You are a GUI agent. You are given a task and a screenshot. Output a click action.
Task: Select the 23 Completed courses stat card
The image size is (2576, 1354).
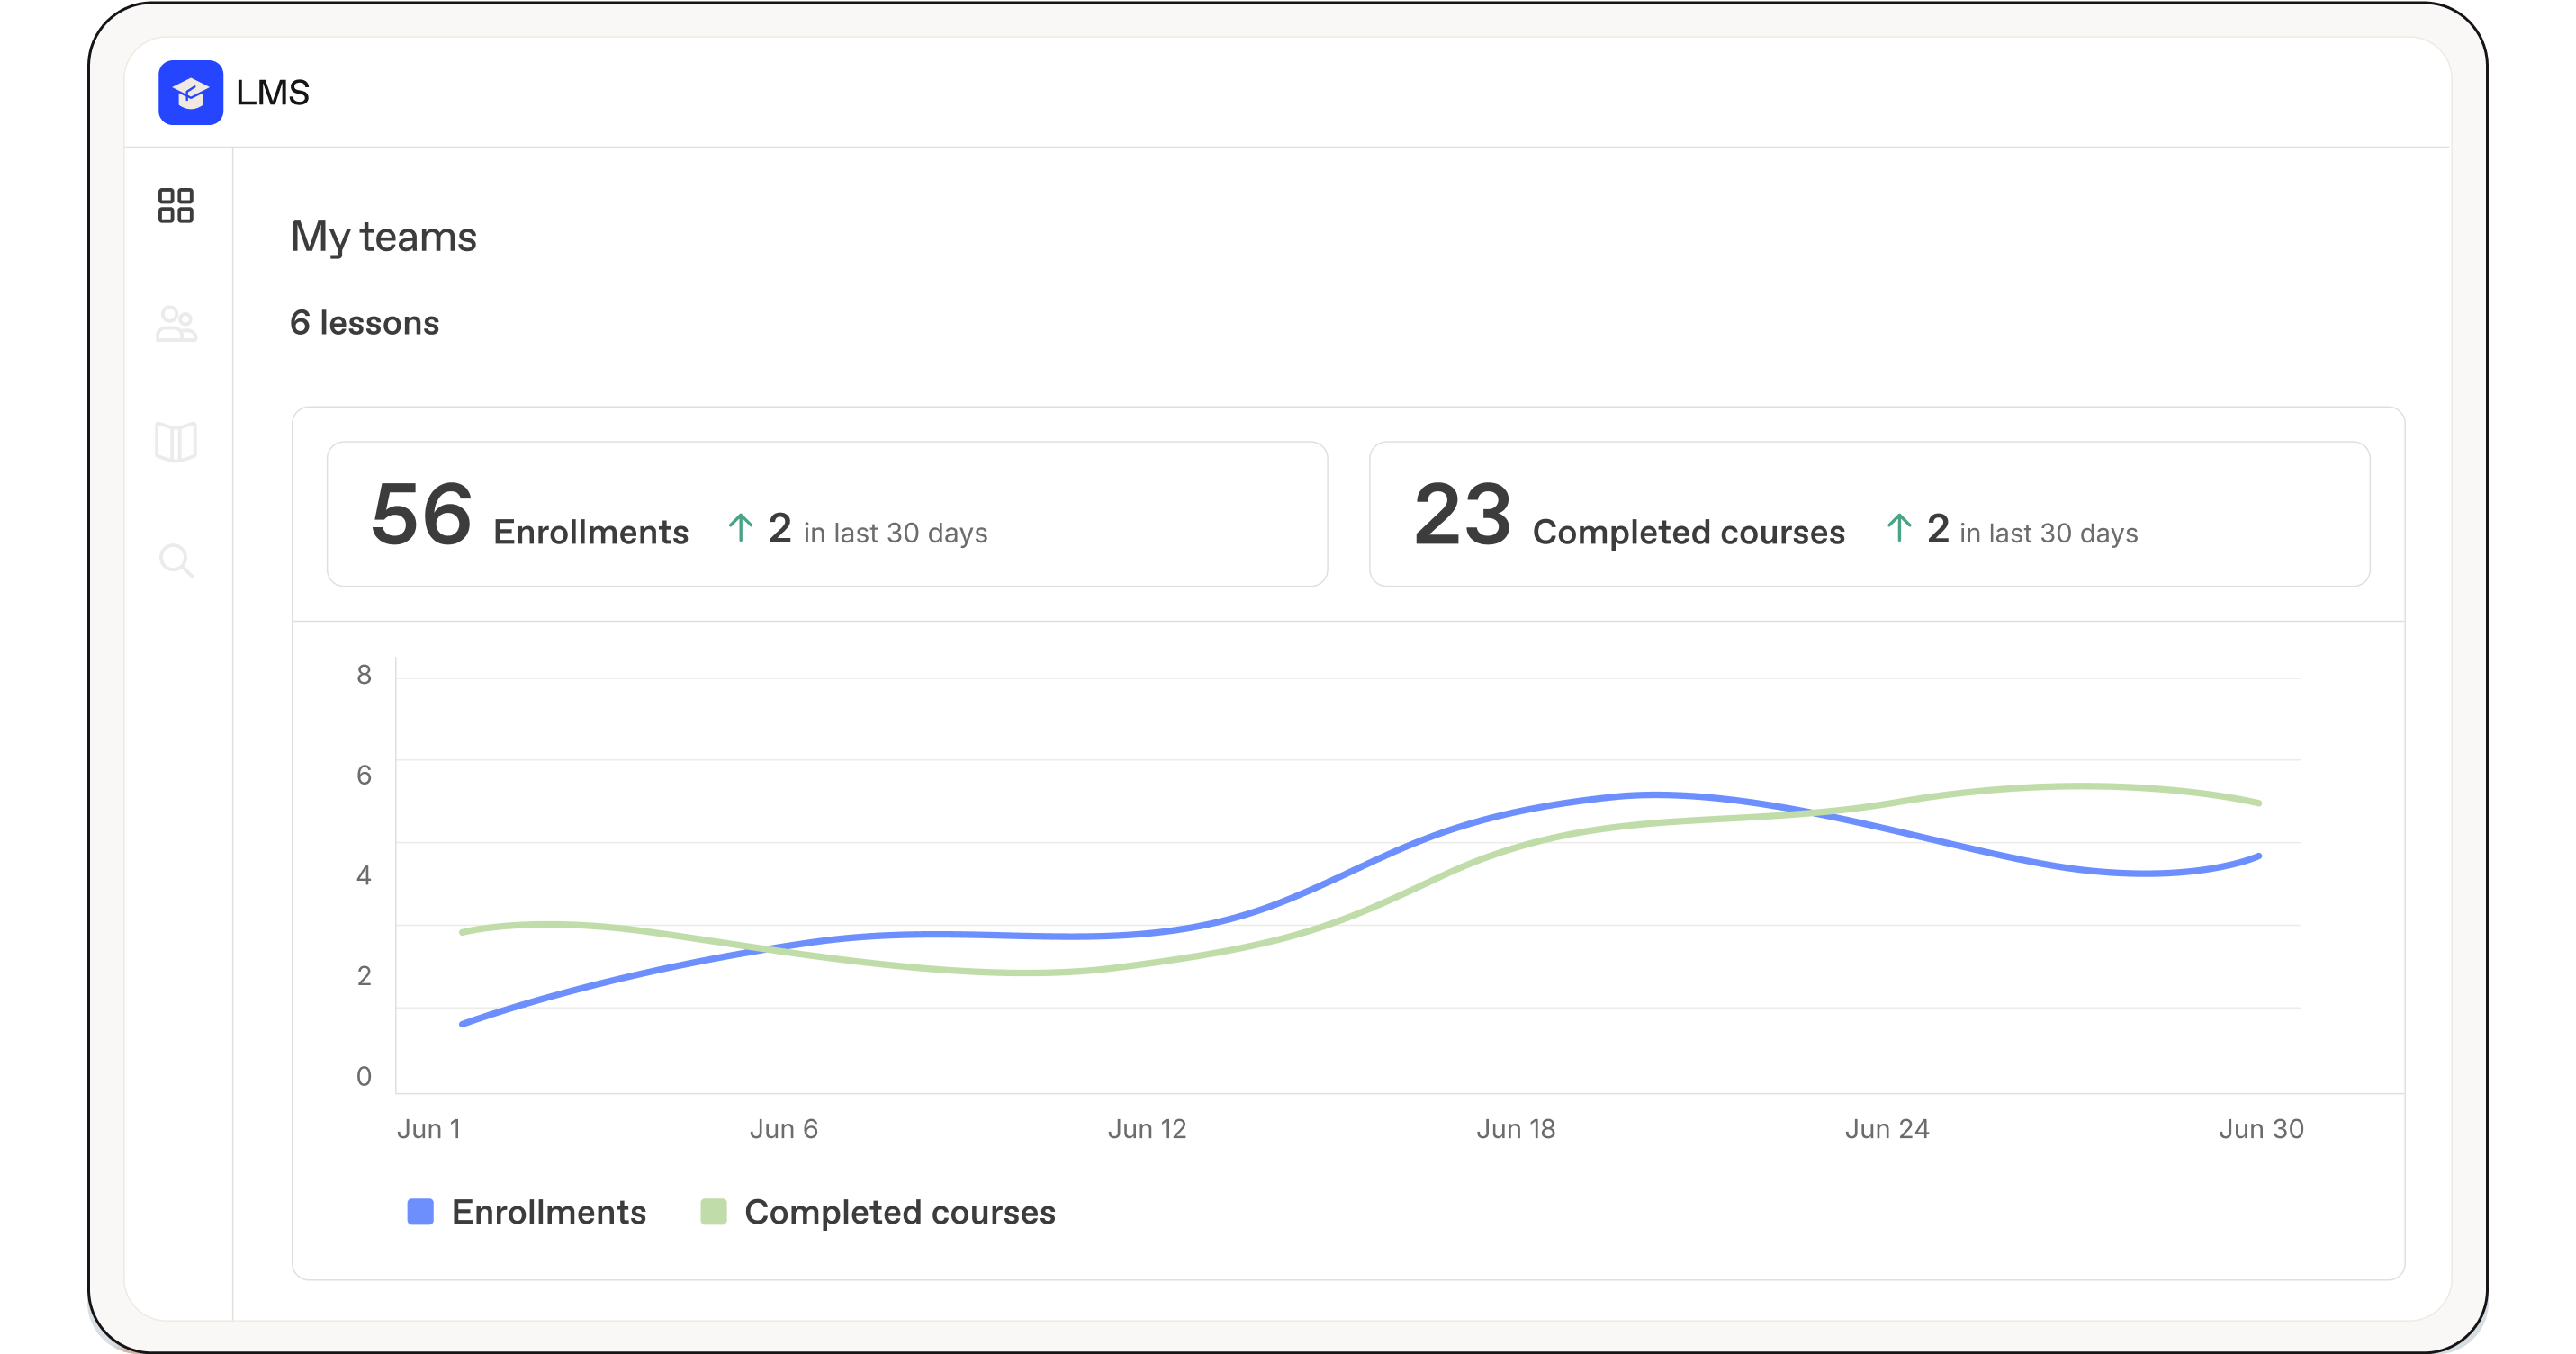point(1868,515)
